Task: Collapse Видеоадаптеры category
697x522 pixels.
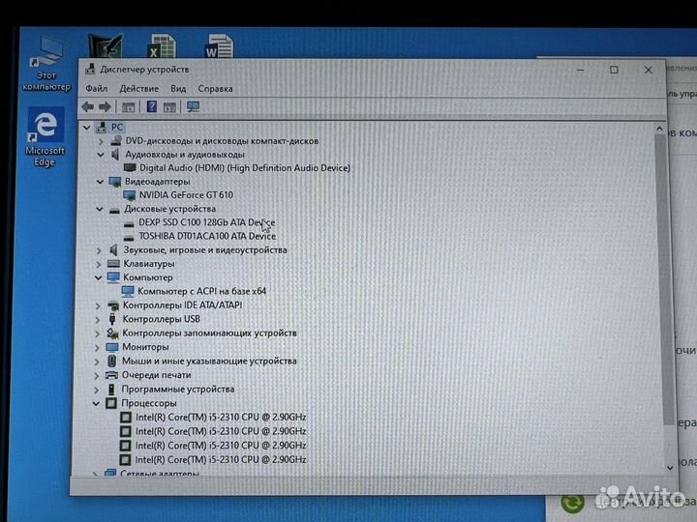Action: click(x=100, y=182)
